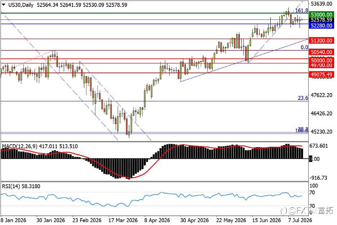Select the red 50540.00 level label

(322, 52)
